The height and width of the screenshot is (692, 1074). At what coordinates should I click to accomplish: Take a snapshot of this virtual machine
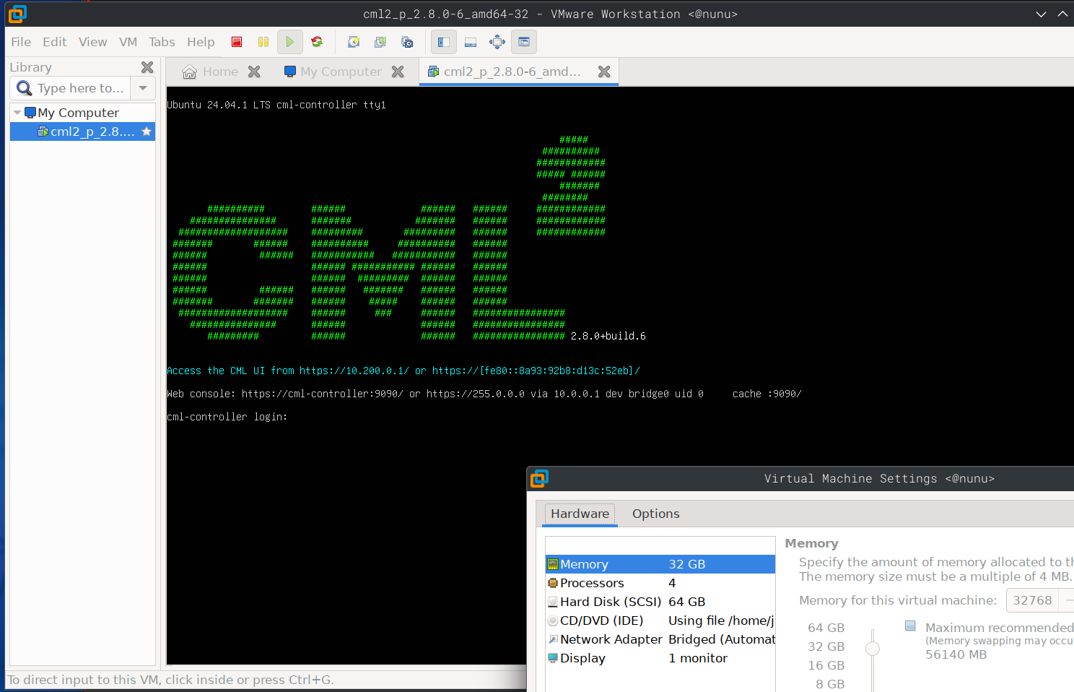coord(354,42)
